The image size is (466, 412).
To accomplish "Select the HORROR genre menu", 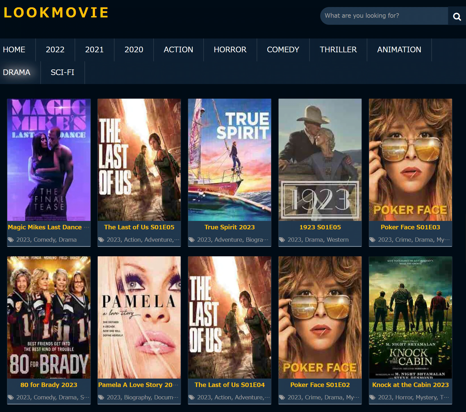I will click(x=230, y=50).
